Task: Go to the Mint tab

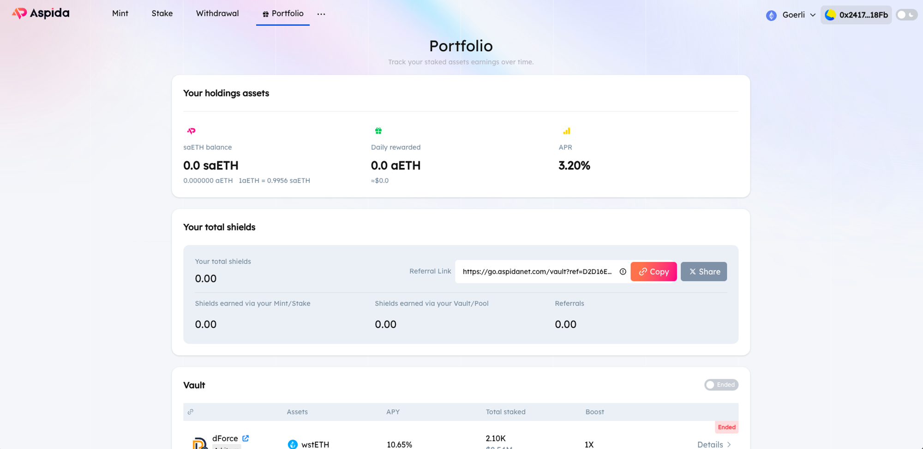Action: [x=120, y=13]
